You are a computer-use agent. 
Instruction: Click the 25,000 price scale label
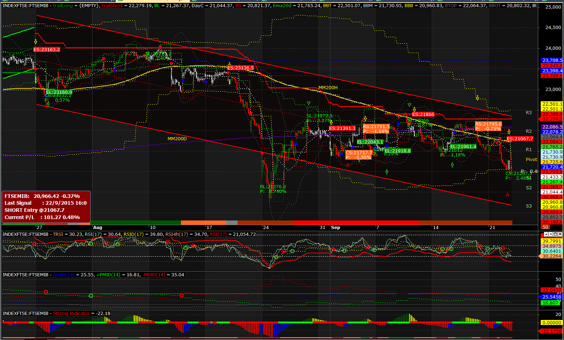[553, 7]
